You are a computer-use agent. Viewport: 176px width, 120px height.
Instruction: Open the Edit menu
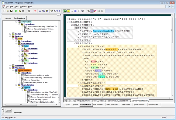[12, 7]
